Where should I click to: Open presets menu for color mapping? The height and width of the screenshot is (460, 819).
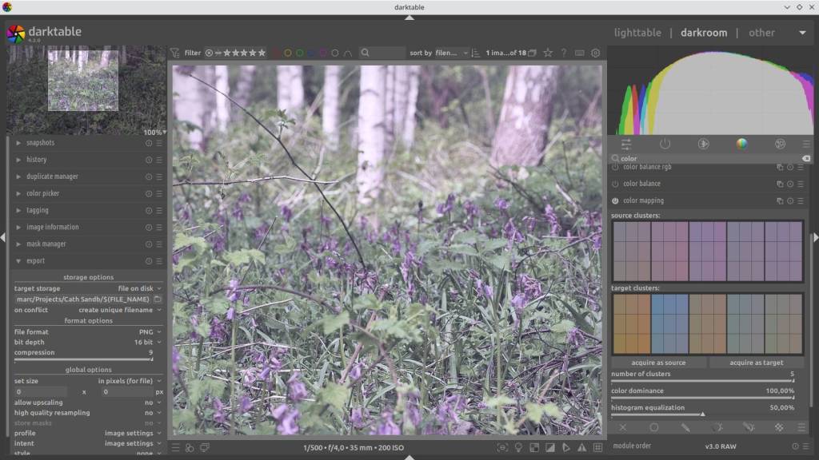pyautogui.click(x=800, y=200)
